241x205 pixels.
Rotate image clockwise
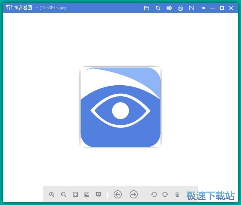165,194
